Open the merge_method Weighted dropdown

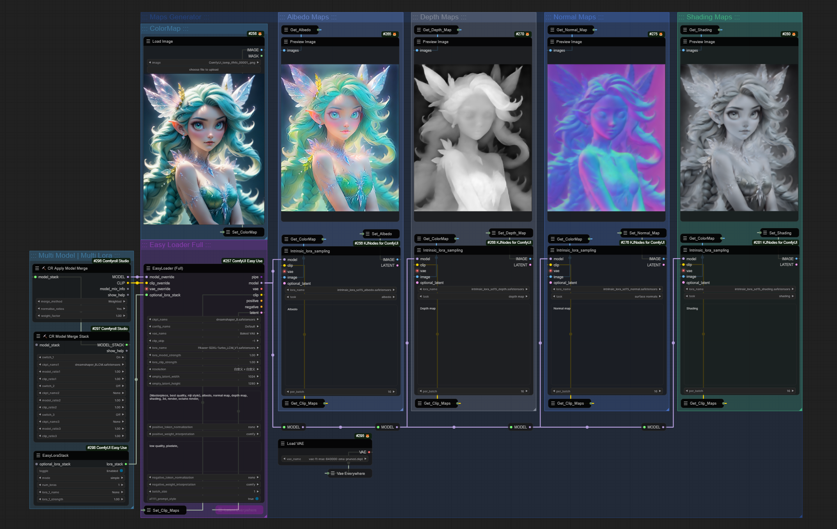pos(81,302)
